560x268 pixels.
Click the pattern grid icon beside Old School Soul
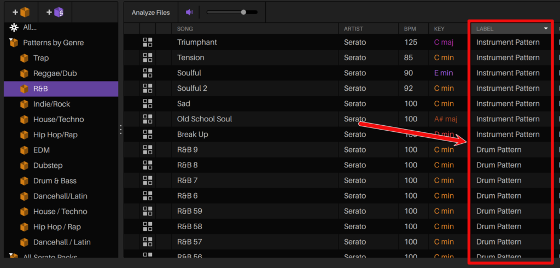148,119
